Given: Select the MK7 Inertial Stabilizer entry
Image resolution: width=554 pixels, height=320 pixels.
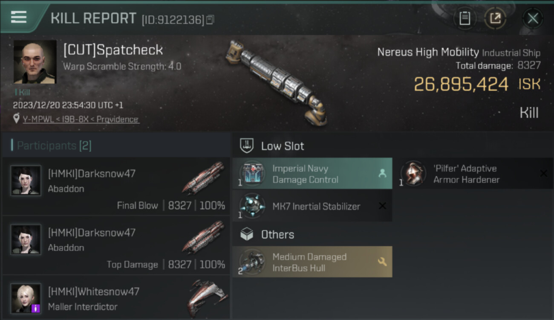Looking at the screenshot, I should point(312,206).
